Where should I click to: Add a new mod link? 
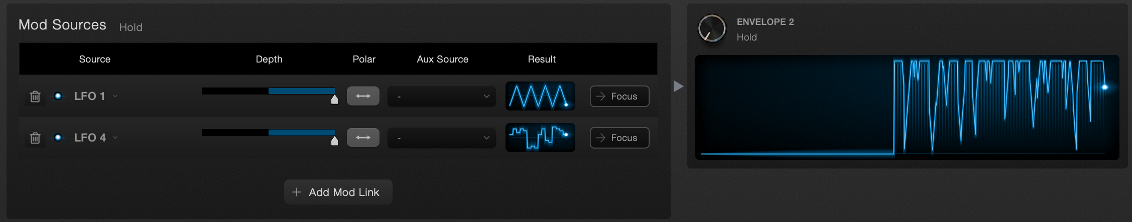[338, 192]
